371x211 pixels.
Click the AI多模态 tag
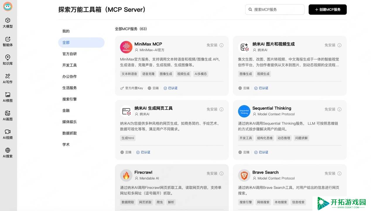point(201,74)
